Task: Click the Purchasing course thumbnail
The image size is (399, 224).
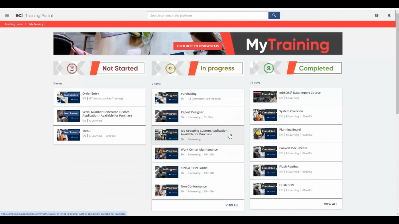Action: 167,98
